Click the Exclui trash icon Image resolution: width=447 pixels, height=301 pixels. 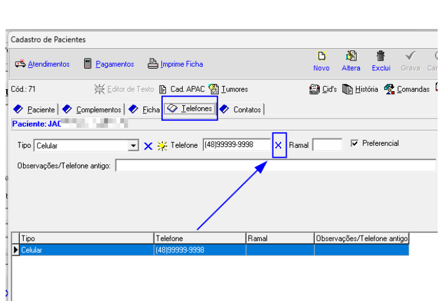(x=380, y=57)
